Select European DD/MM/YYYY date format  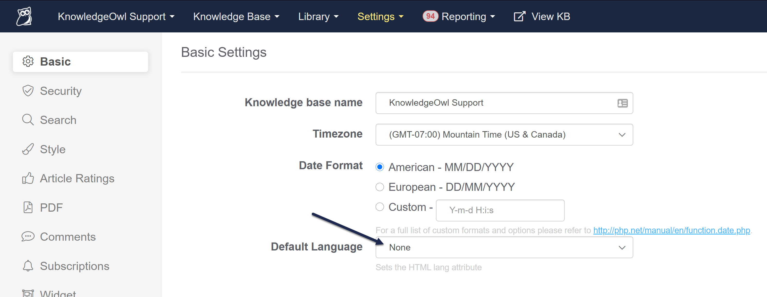click(380, 187)
